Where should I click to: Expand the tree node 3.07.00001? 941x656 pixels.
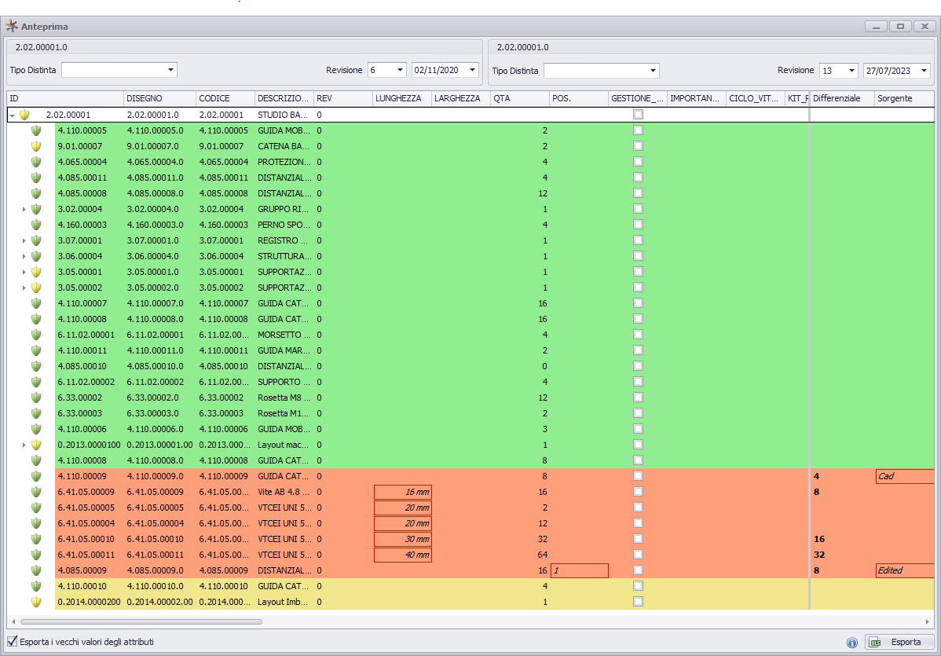[24, 240]
